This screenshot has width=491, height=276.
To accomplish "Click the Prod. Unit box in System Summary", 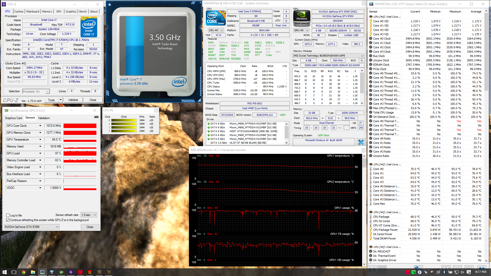I will click(281, 26).
